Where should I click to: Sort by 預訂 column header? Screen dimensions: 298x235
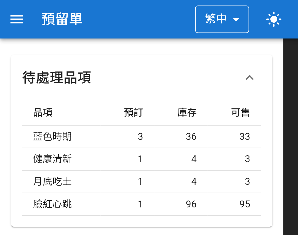tap(133, 112)
